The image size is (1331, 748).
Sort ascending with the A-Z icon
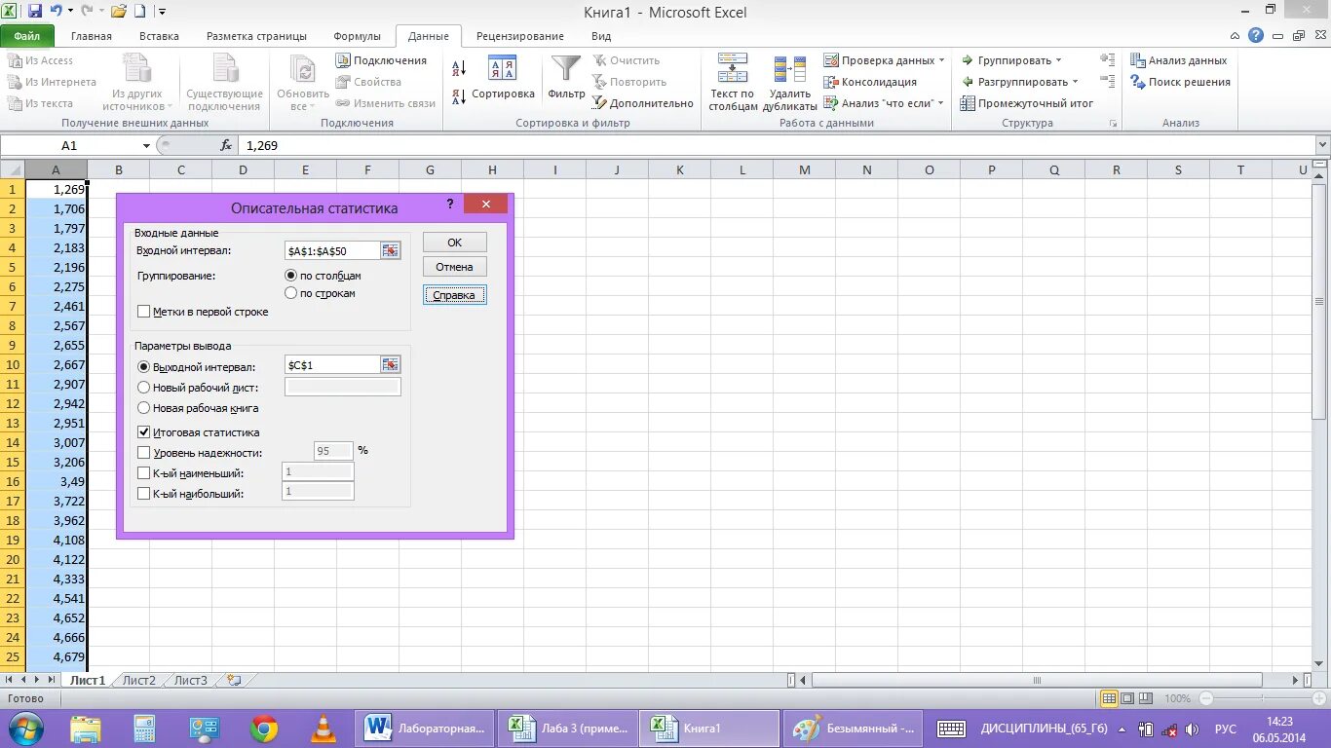[459, 68]
